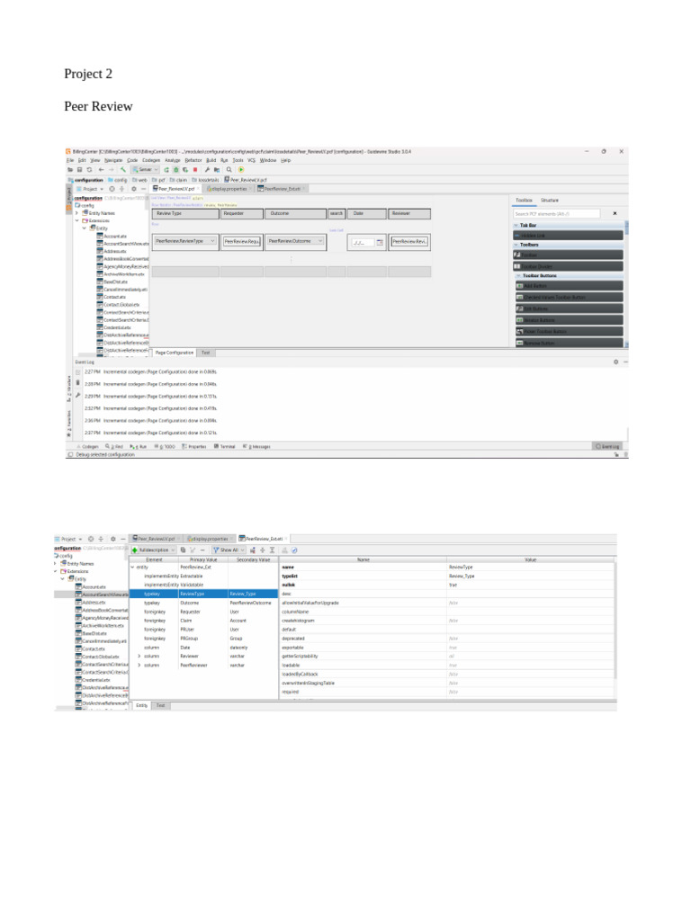Screen dimensions: 691x921
Task: Select the Add Button toolbox item
Action: tap(569, 286)
